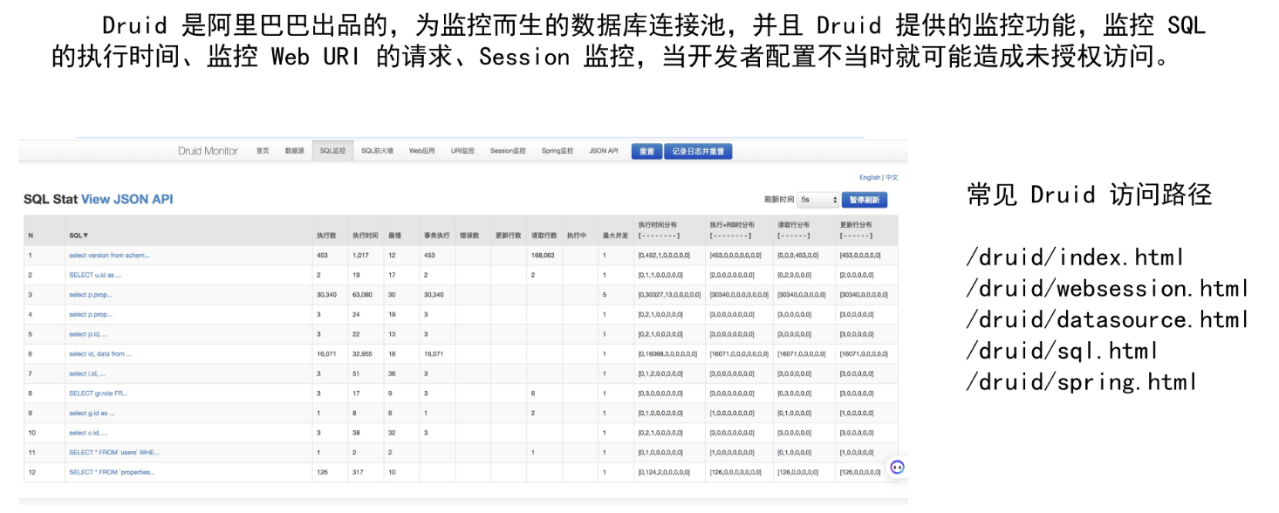
Task: Switch to the 数据源 tab
Action: point(294,151)
